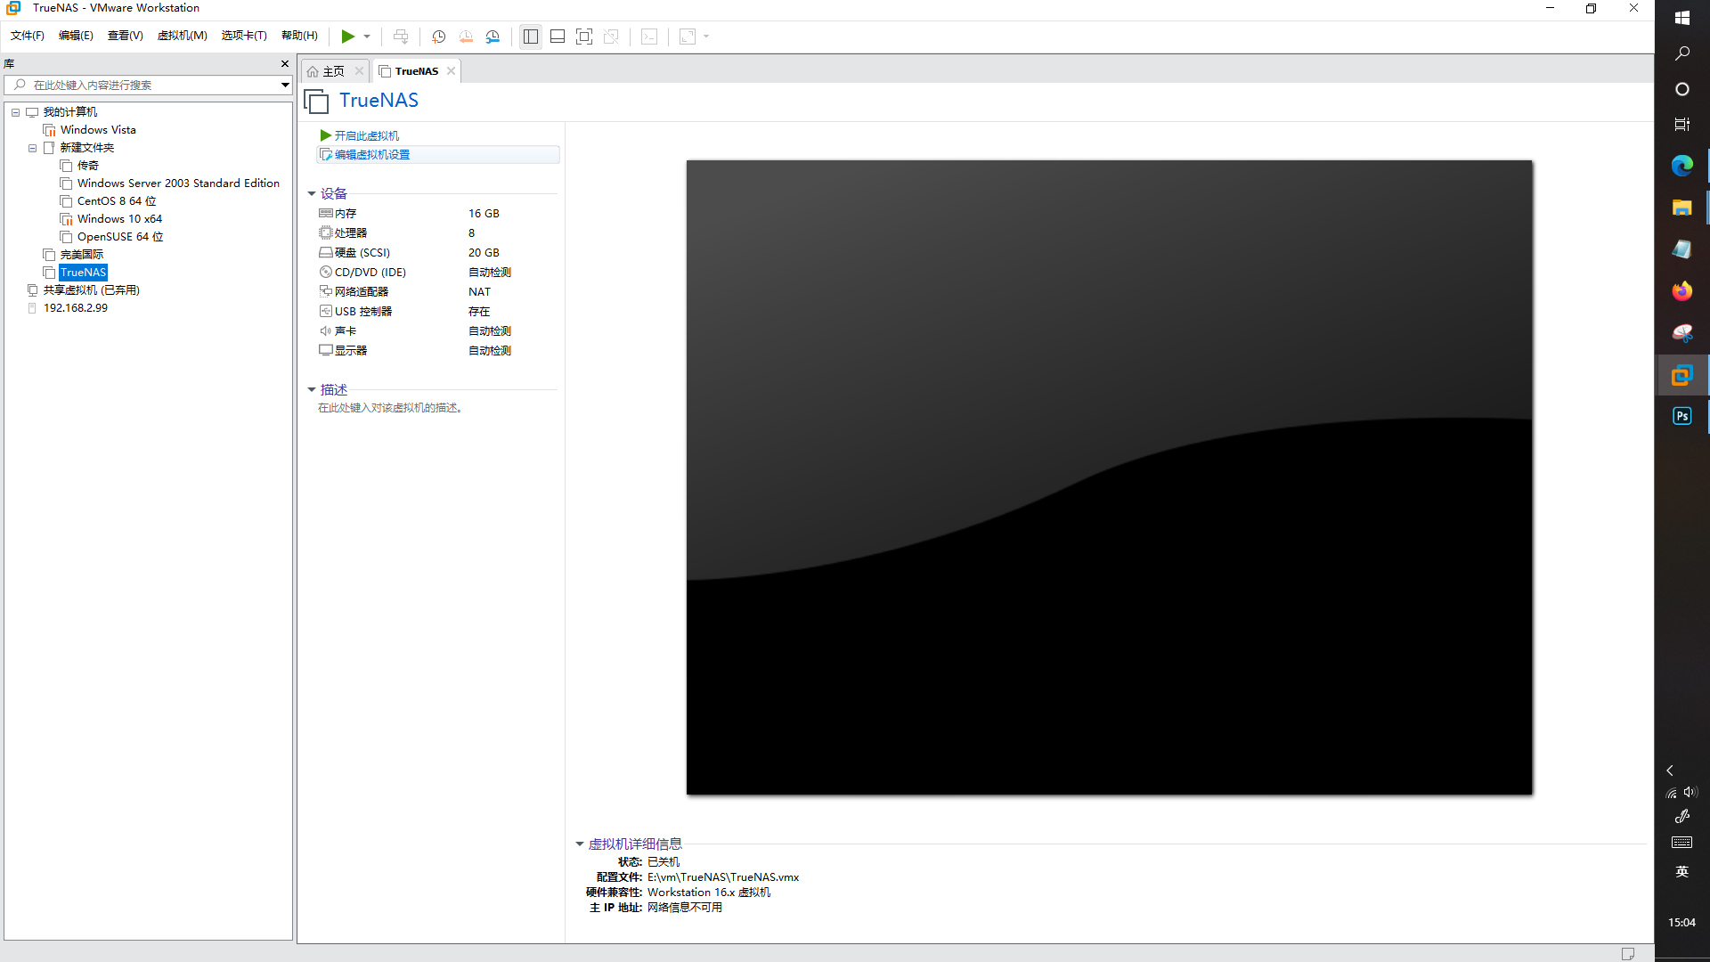1710x962 pixels.
Task: Click the revert to snapshot icon
Action: [466, 37]
